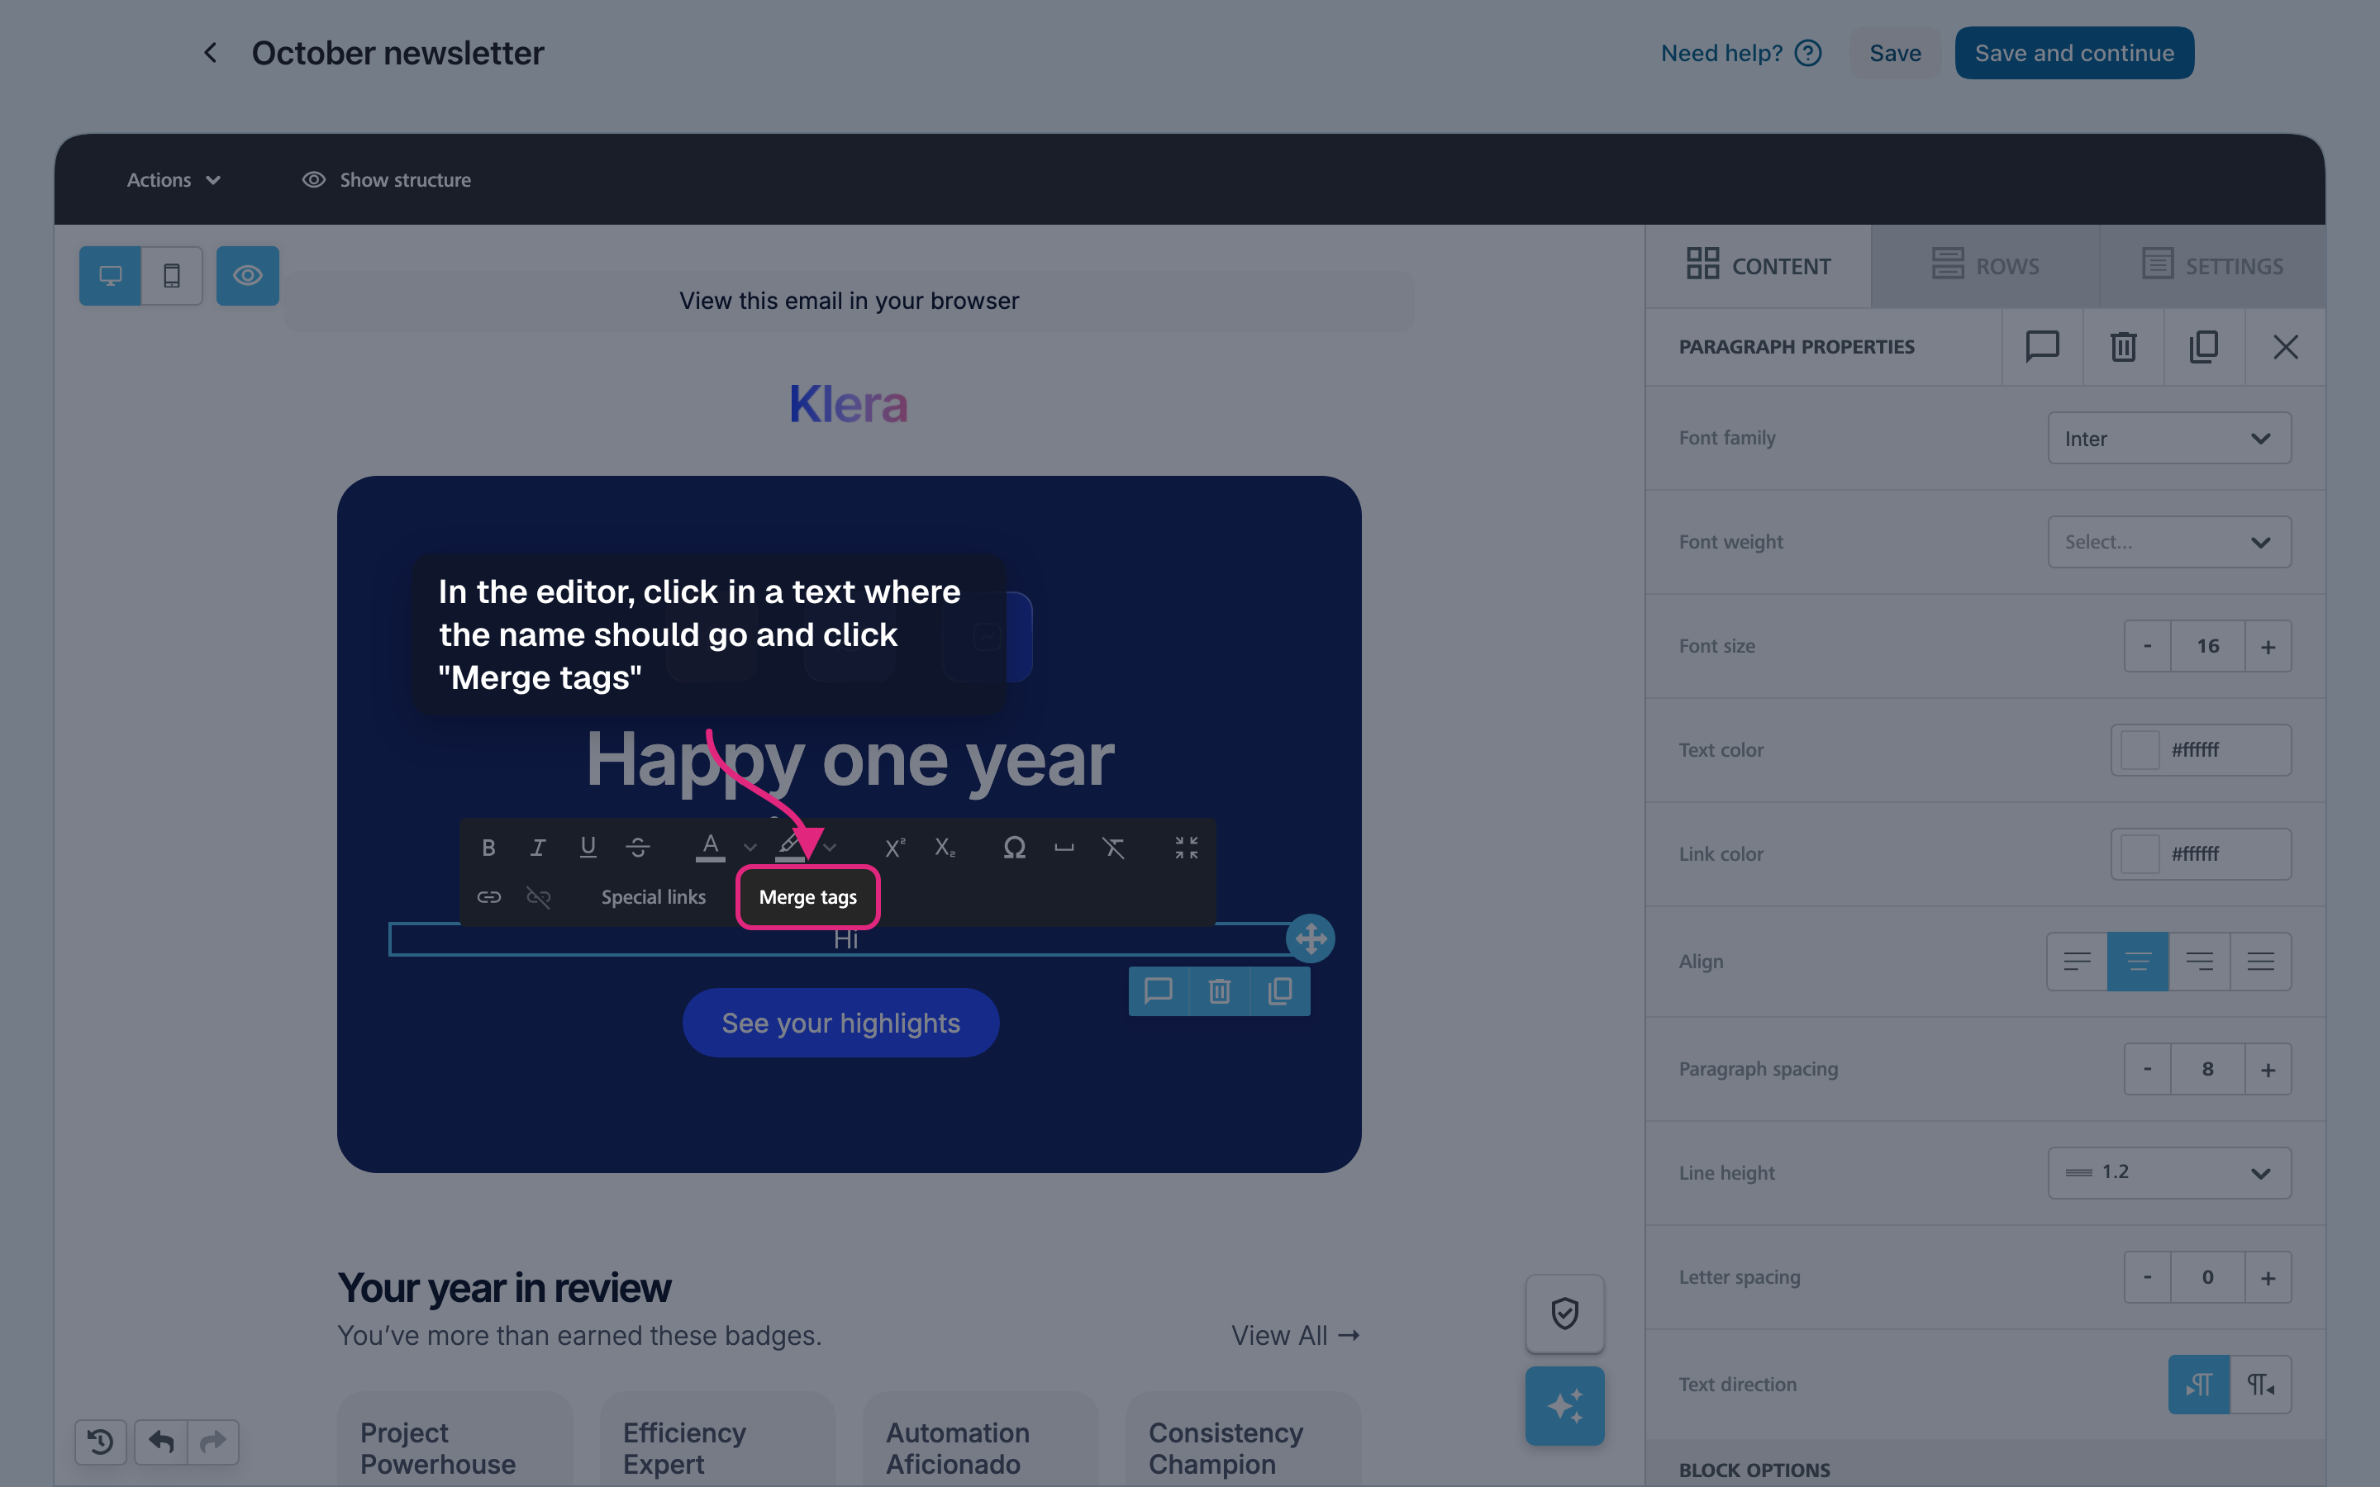Apply strikethrough formatting
Viewport: 2380px width, 1487px height.
tap(637, 847)
